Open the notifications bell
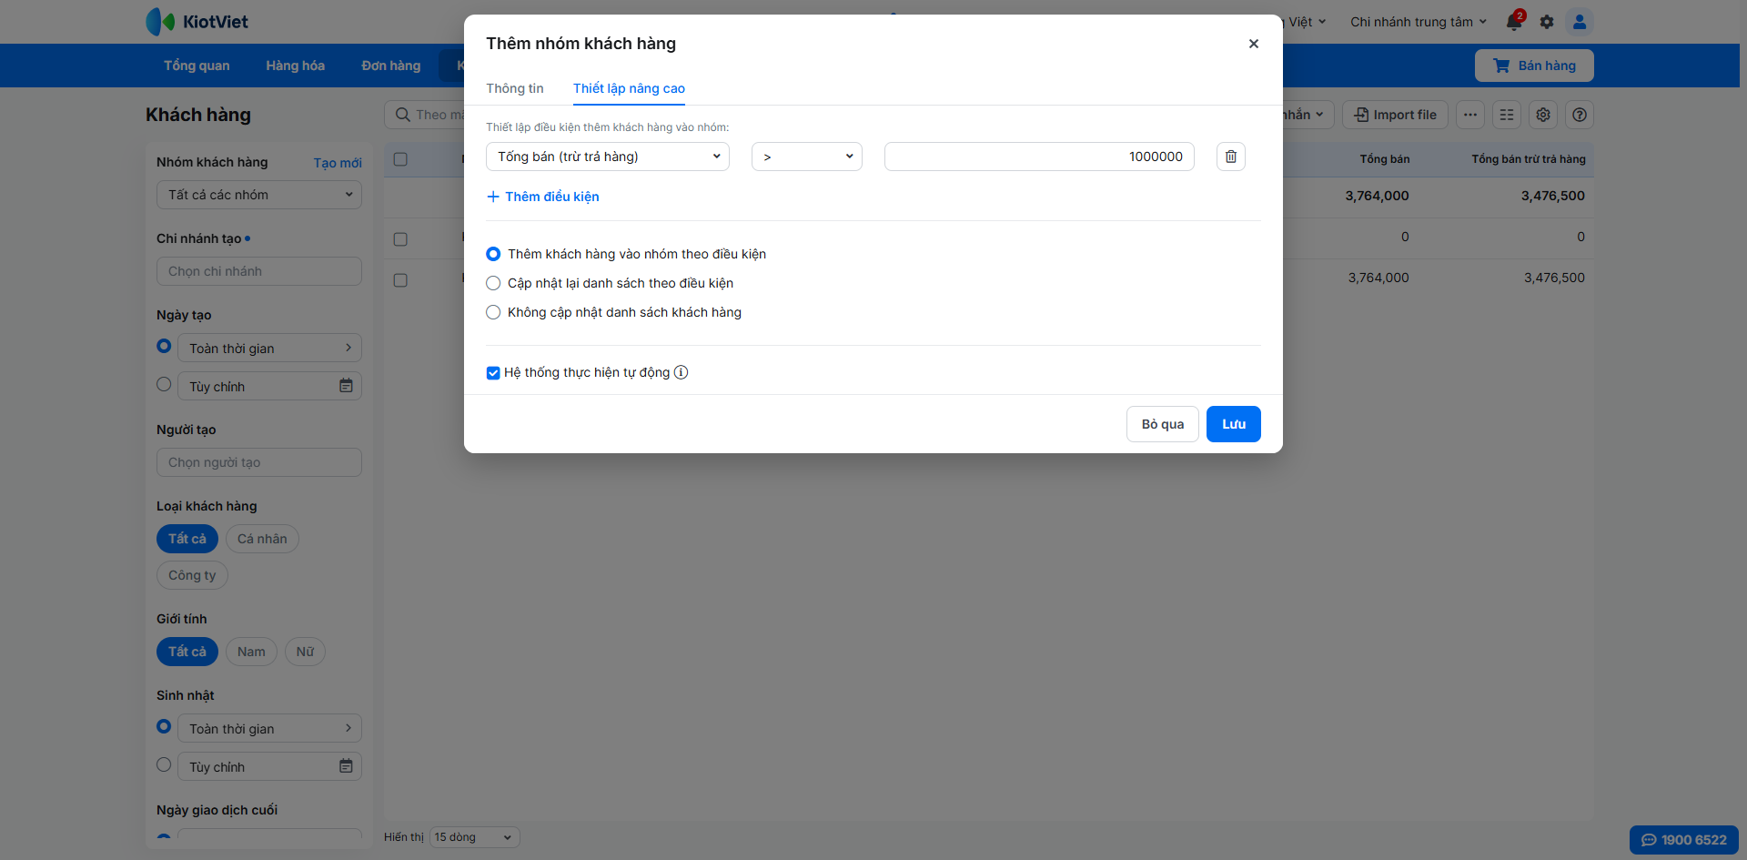This screenshot has height=860, width=1747. [1514, 22]
